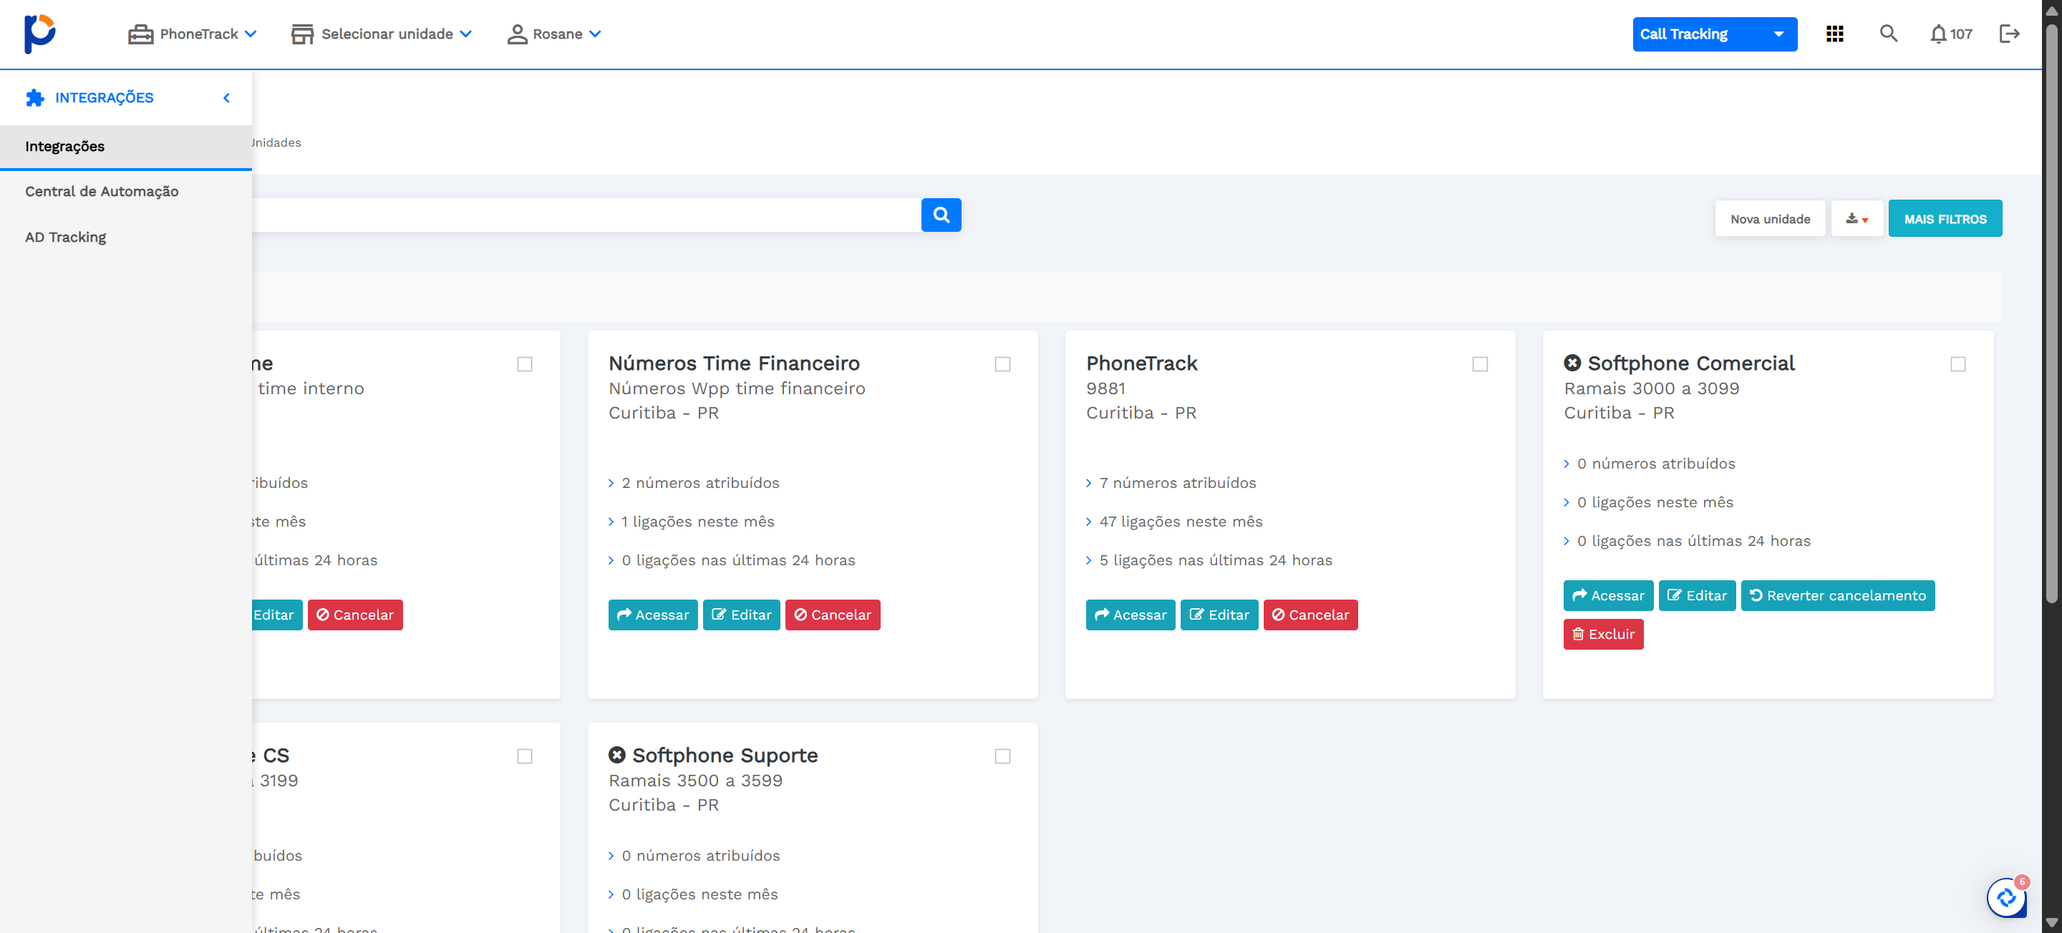The width and height of the screenshot is (2062, 933).
Task: Open the chat widget with badge 6
Action: (x=2006, y=897)
